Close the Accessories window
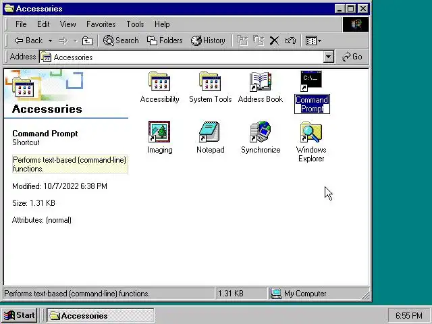This screenshot has height=324, width=432. click(363, 9)
